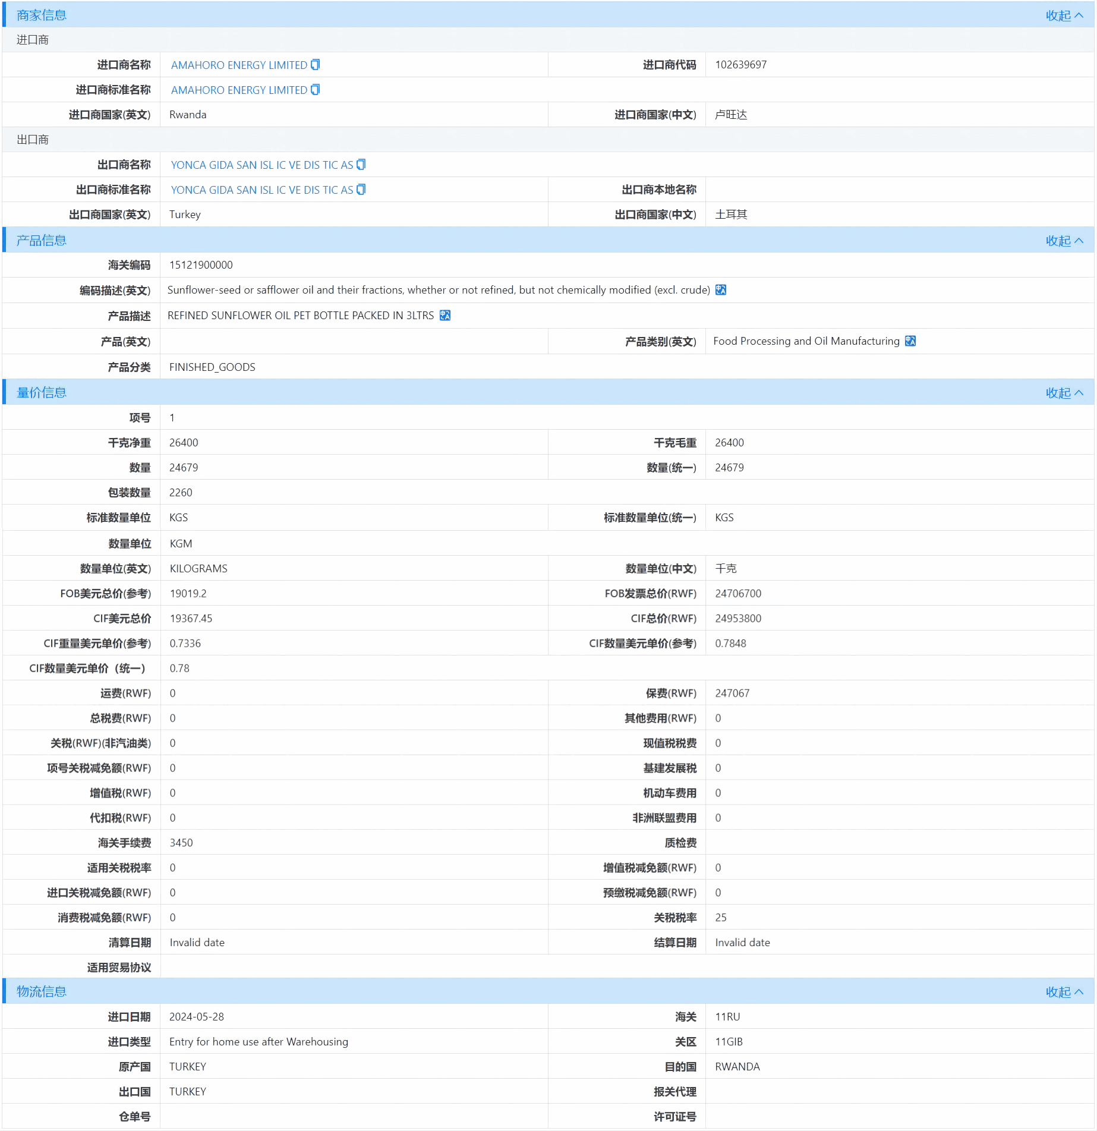Select destination country RWANDA
Screen dimensions: 1097x1131
click(737, 1067)
